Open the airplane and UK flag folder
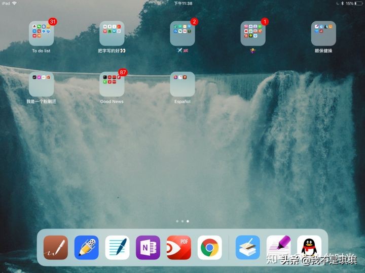The height and width of the screenshot is (273, 365). [182, 33]
